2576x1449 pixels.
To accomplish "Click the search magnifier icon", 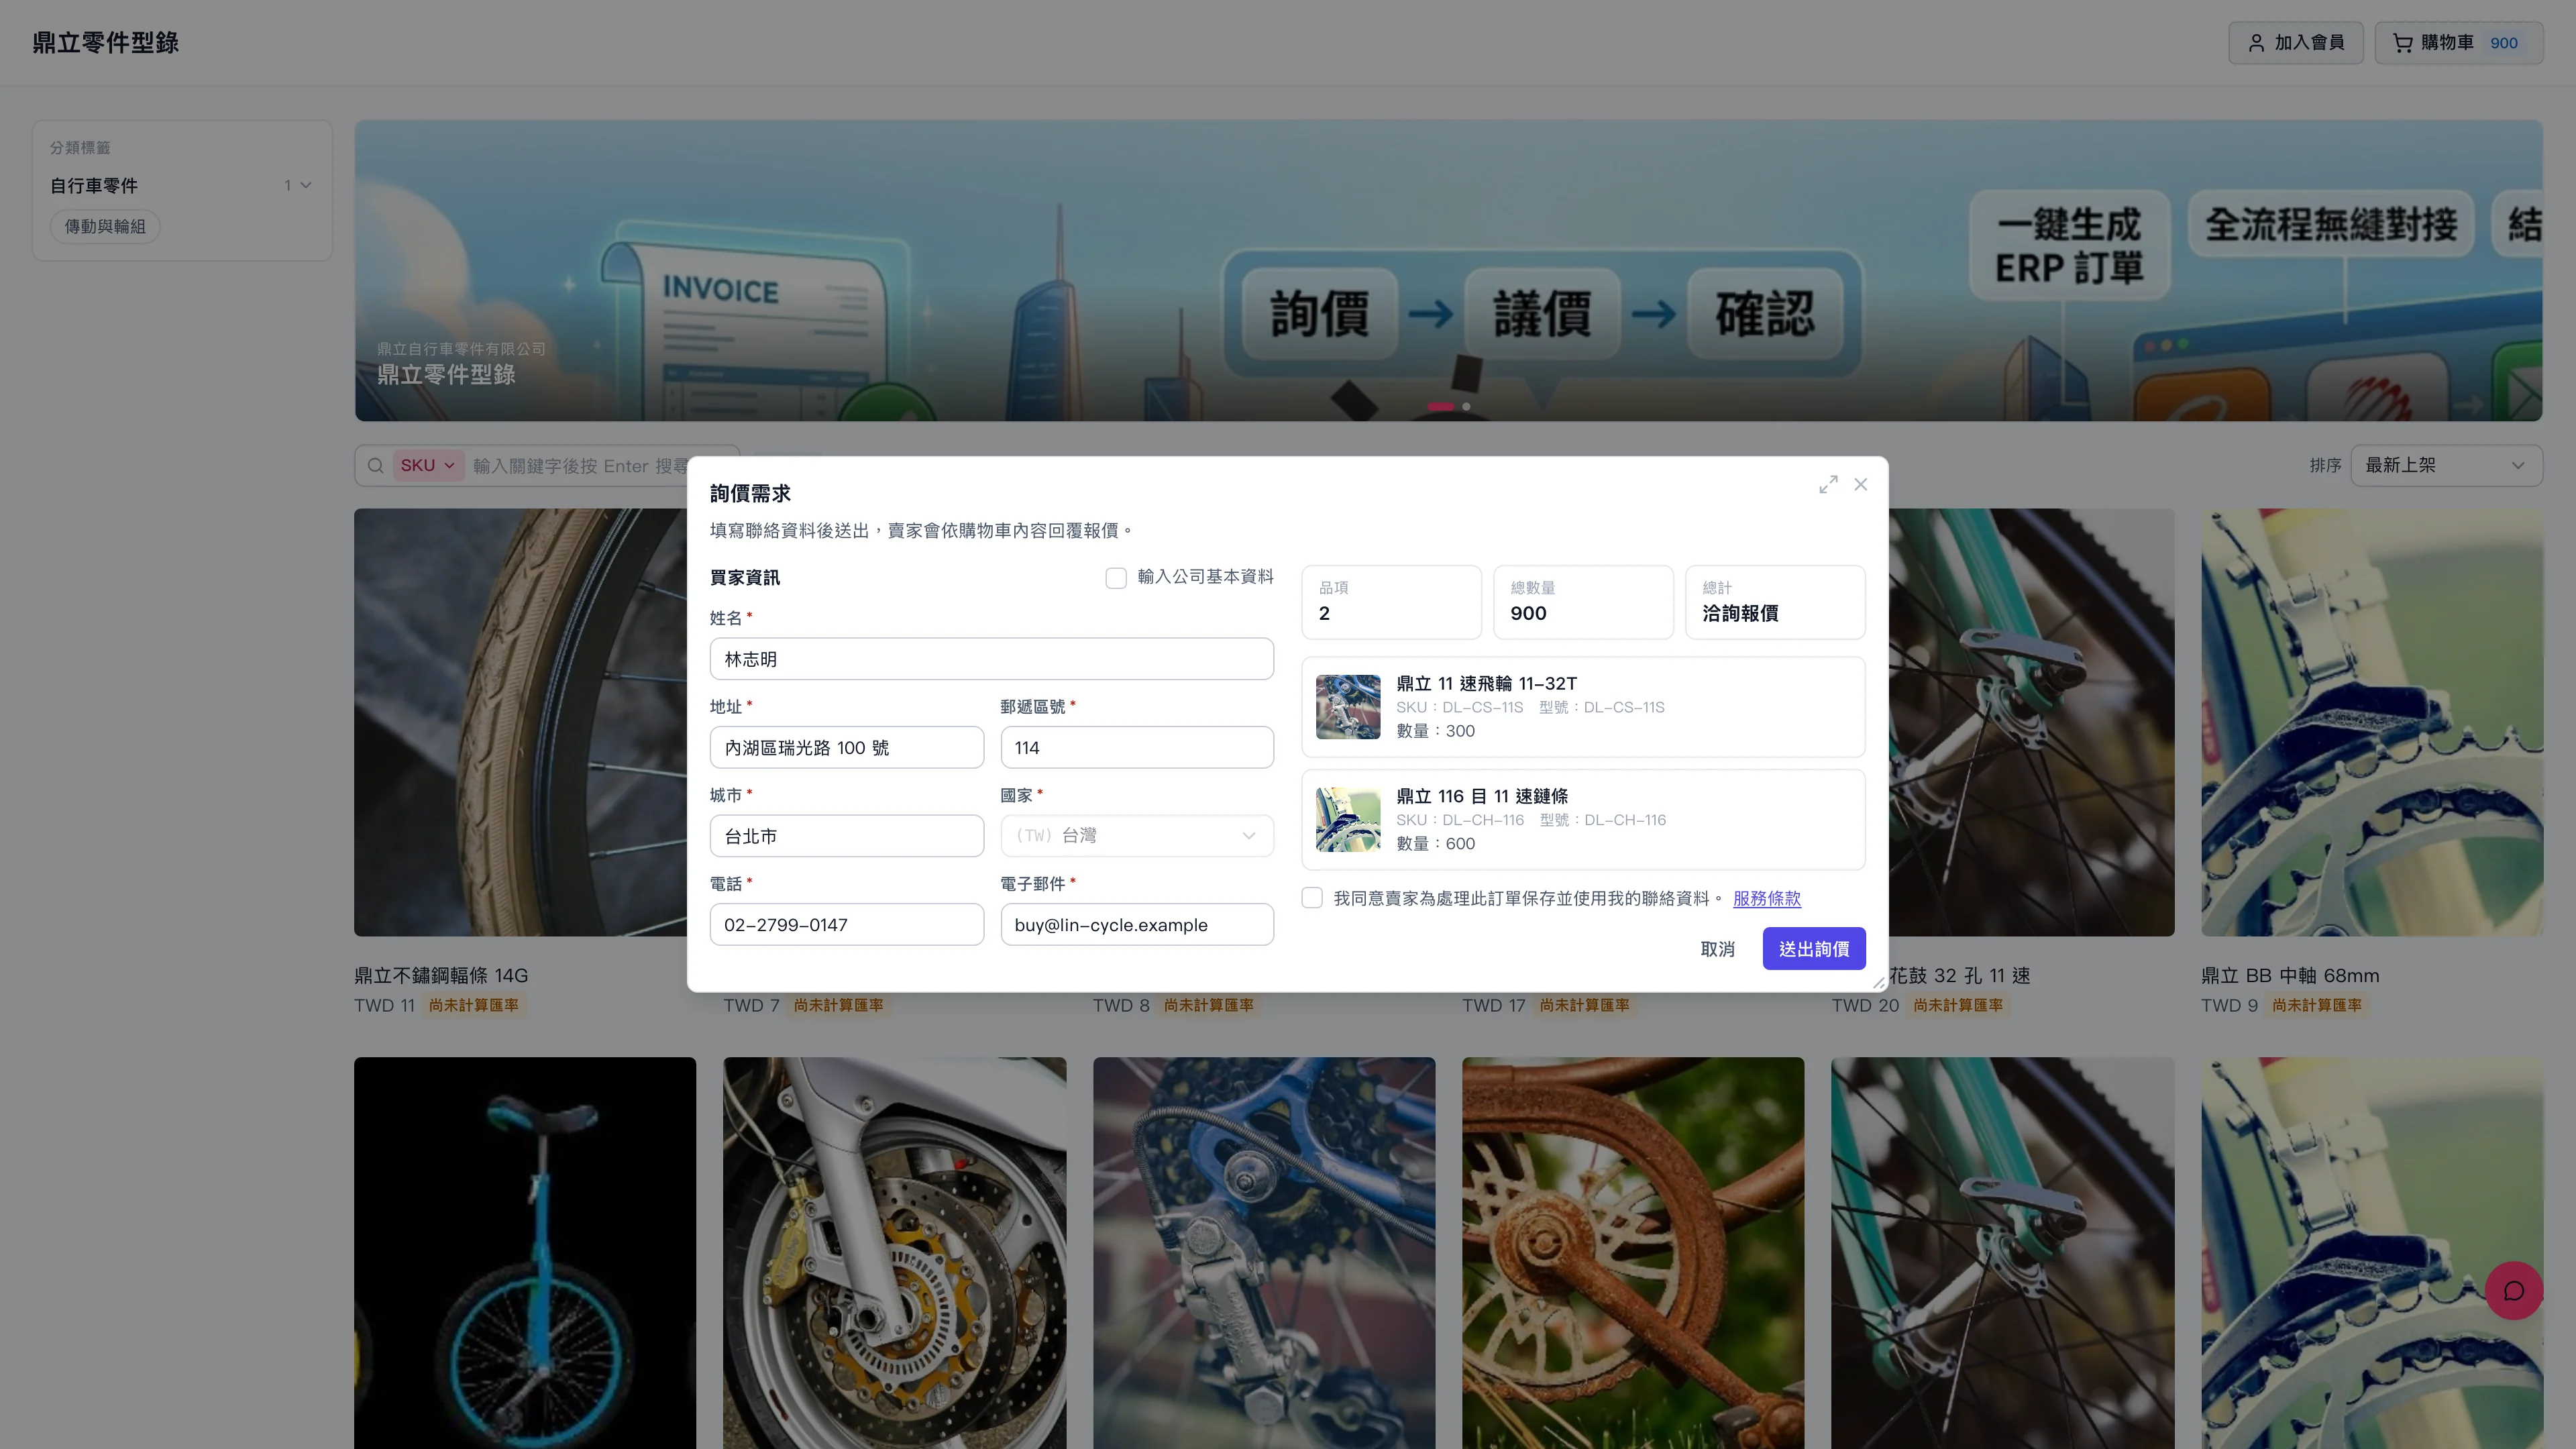I will [376, 465].
